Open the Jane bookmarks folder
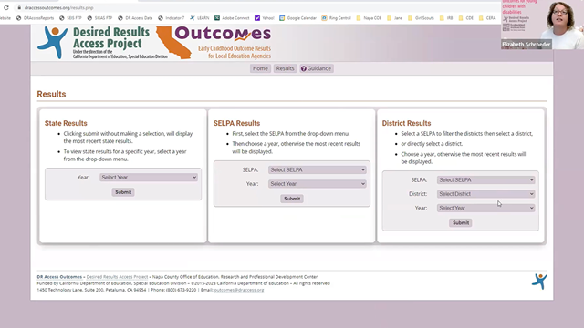This screenshot has height=328, width=584. point(395,18)
